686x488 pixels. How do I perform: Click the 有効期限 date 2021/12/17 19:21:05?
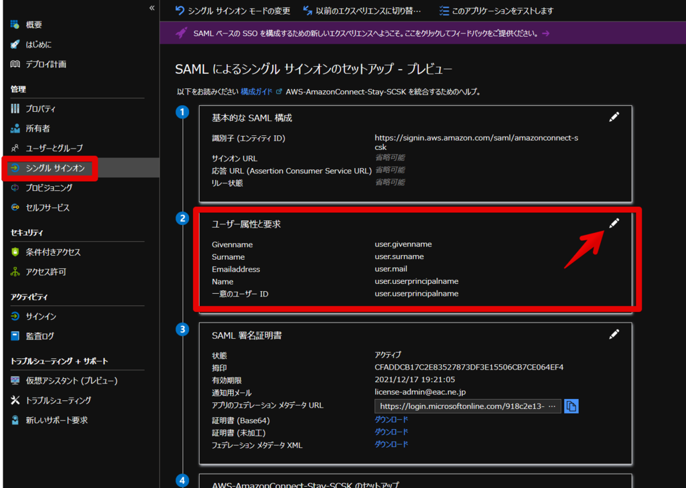(x=415, y=380)
